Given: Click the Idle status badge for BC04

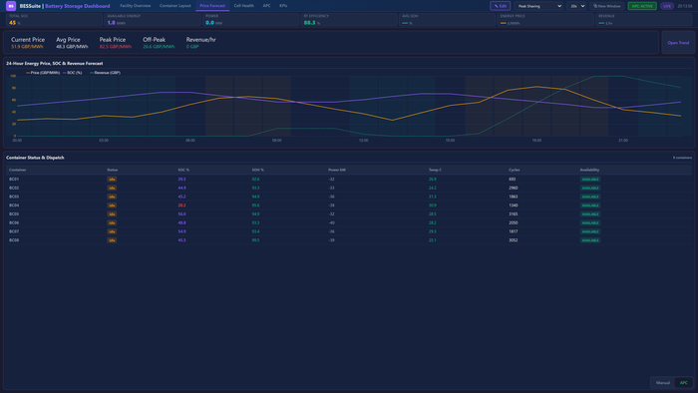Looking at the screenshot, I should click(112, 205).
